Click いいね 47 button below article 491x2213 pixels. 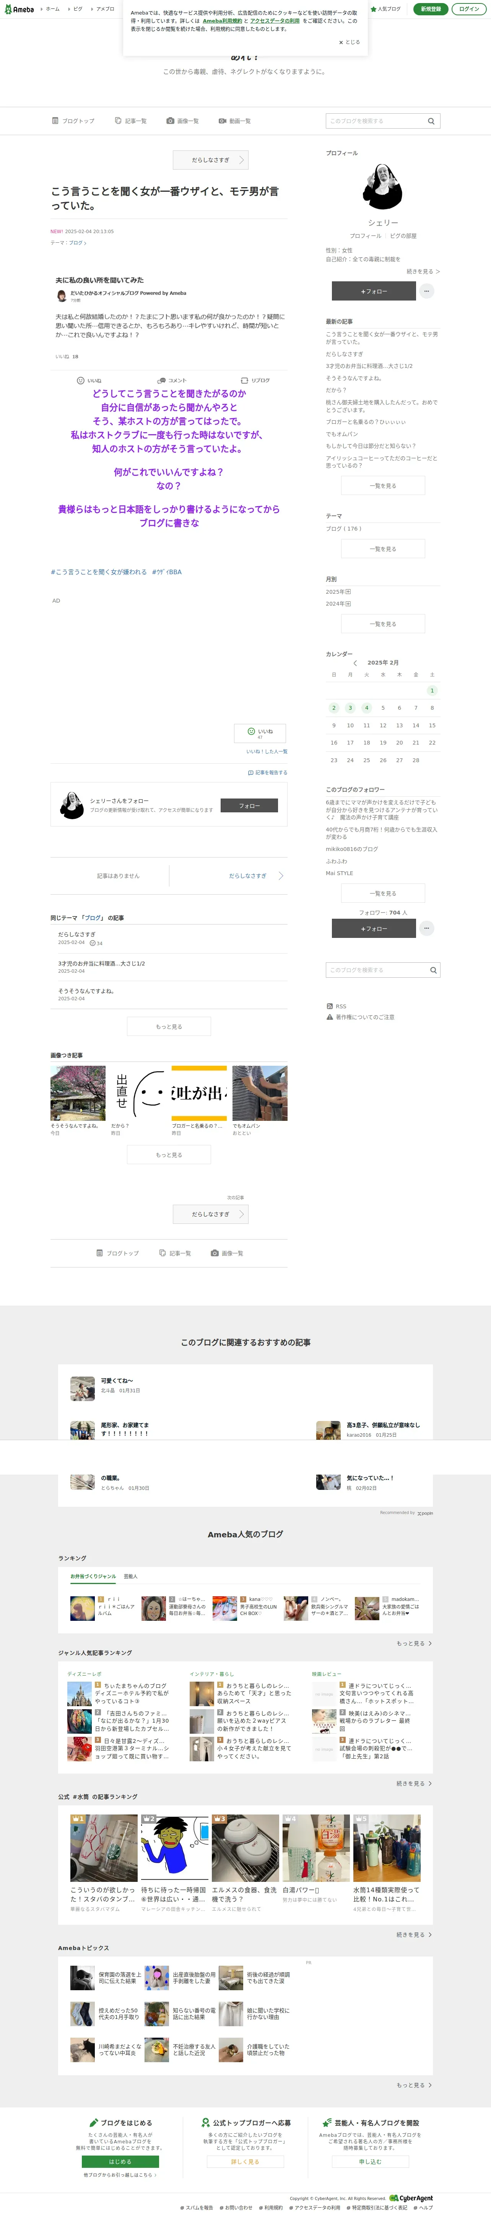tap(260, 733)
